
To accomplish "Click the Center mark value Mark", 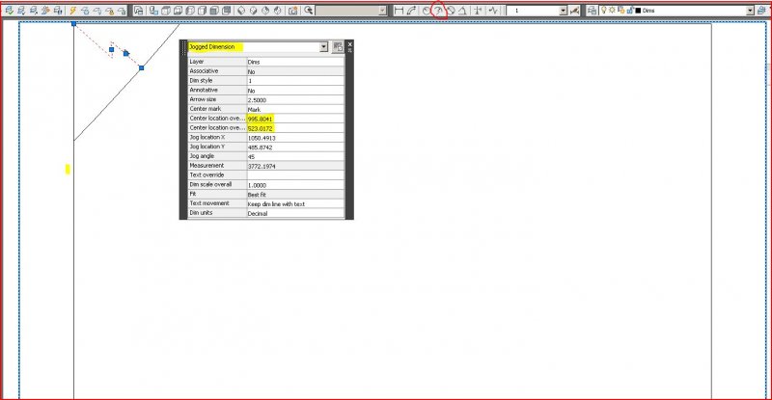I will point(295,109).
